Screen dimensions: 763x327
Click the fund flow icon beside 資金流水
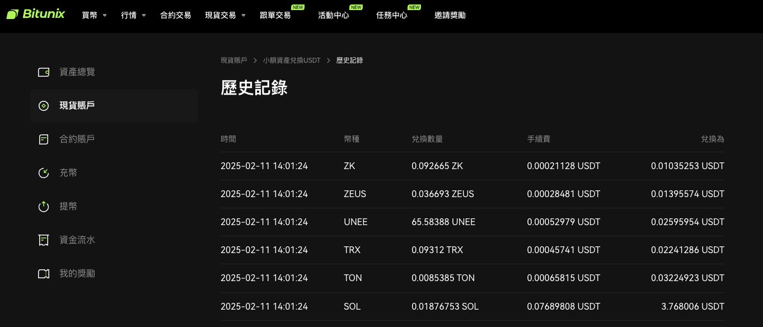tap(44, 240)
